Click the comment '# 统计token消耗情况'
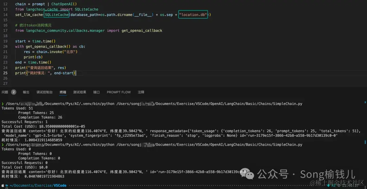 click(33, 25)
